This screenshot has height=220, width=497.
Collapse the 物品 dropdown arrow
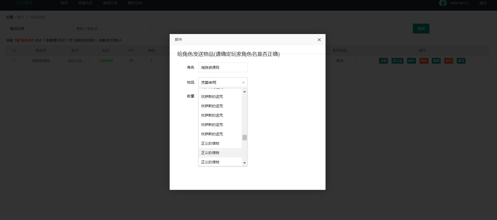[243, 83]
